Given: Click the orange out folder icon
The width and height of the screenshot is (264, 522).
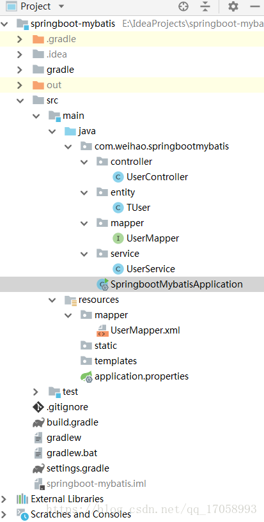Looking at the screenshot, I should [38, 85].
